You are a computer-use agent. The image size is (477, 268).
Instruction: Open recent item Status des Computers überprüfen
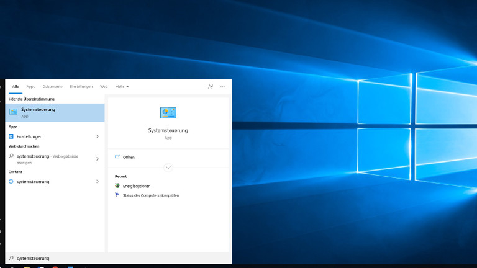pos(151,195)
